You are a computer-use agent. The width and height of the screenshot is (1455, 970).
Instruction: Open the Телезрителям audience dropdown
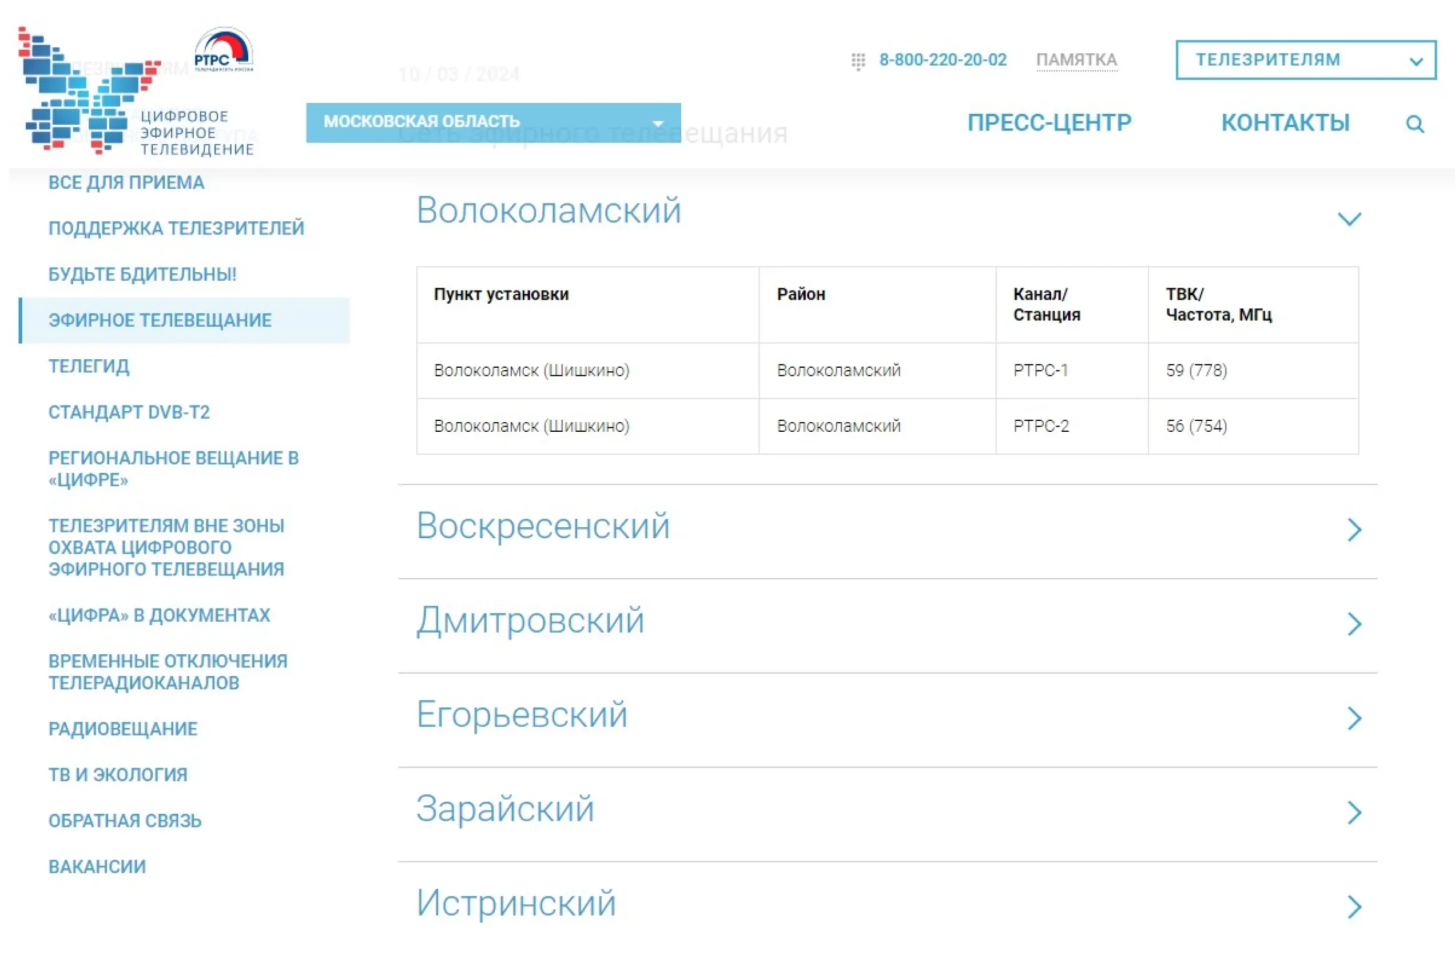pos(1305,60)
